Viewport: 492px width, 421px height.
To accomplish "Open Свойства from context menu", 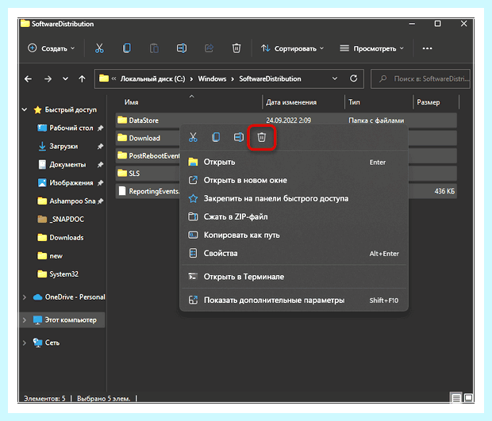I will pyautogui.click(x=294, y=253).
